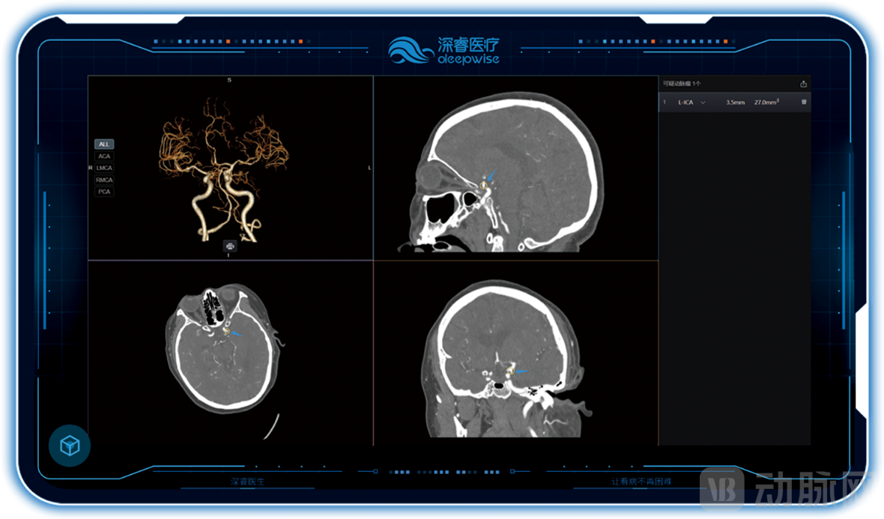The height and width of the screenshot is (519, 884).
Task: Click the aneurysm marker in the coronal view
Action: [510, 369]
